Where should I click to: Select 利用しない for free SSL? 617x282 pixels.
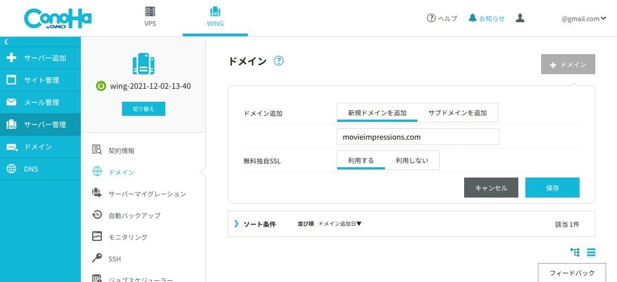[x=412, y=160]
